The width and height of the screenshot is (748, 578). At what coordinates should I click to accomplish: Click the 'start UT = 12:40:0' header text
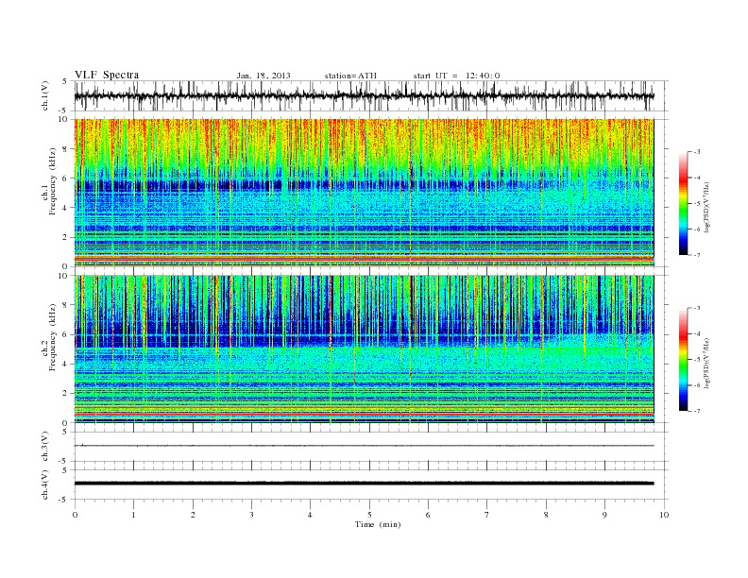click(x=456, y=76)
